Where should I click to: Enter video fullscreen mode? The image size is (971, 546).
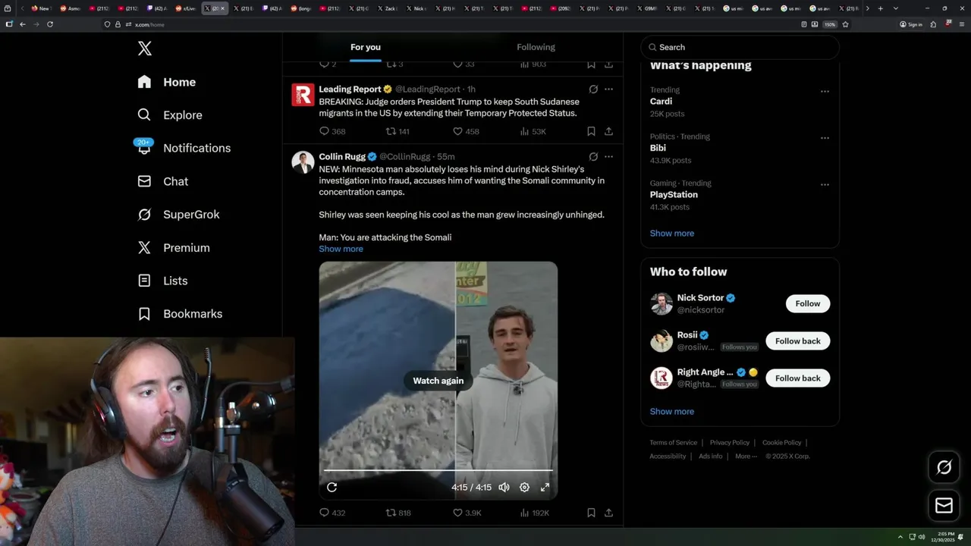click(545, 488)
